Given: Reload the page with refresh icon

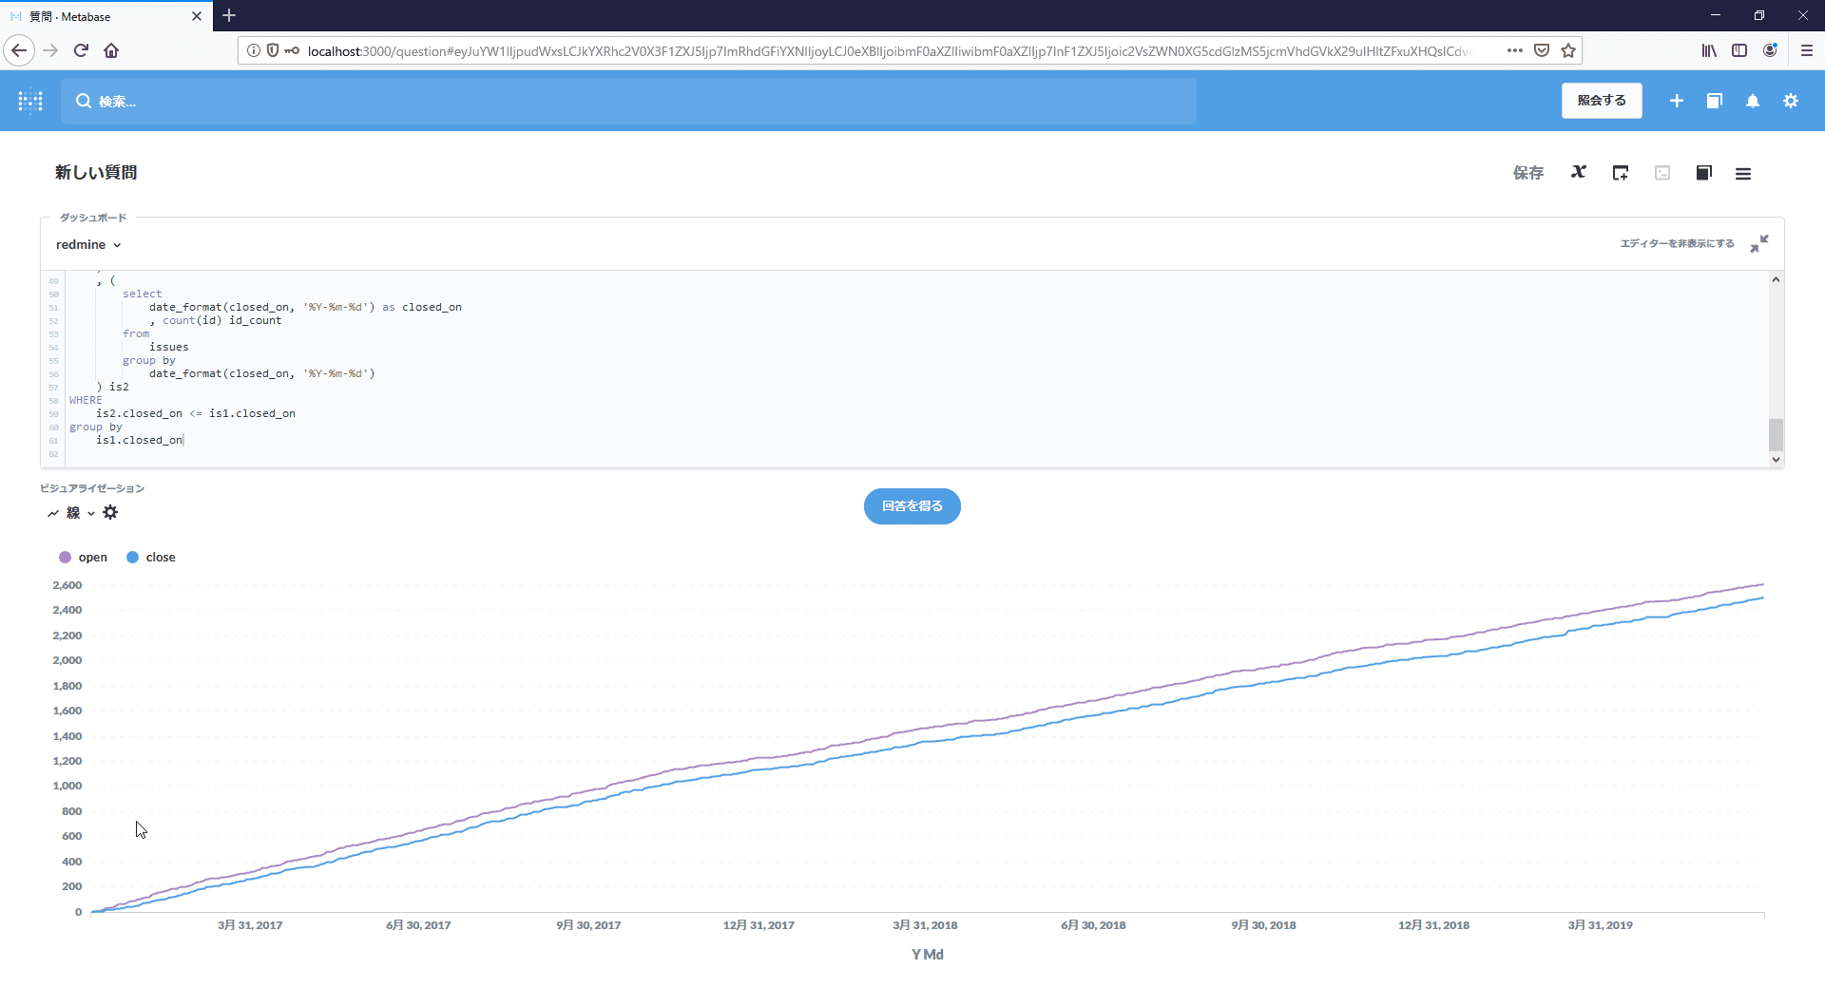Looking at the screenshot, I should tap(81, 50).
